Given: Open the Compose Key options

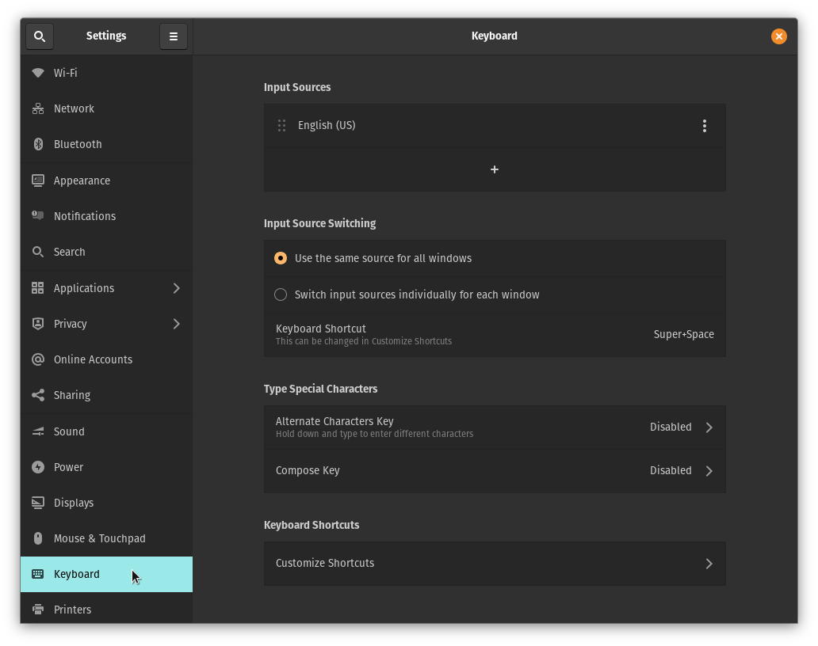Looking at the screenshot, I should pyautogui.click(x=495, y=470).
